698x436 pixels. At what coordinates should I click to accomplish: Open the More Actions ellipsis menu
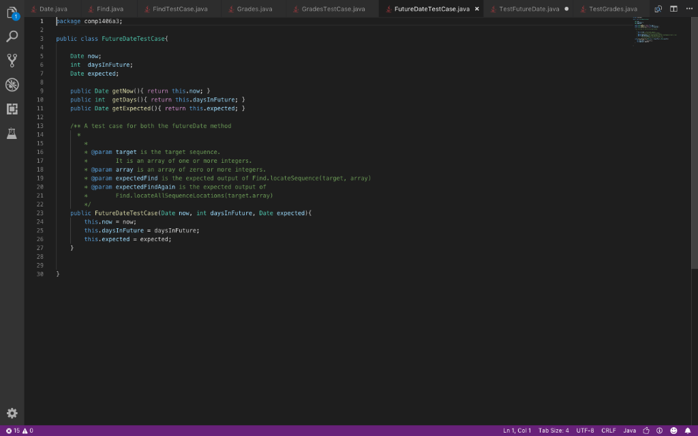click(689, 9)
